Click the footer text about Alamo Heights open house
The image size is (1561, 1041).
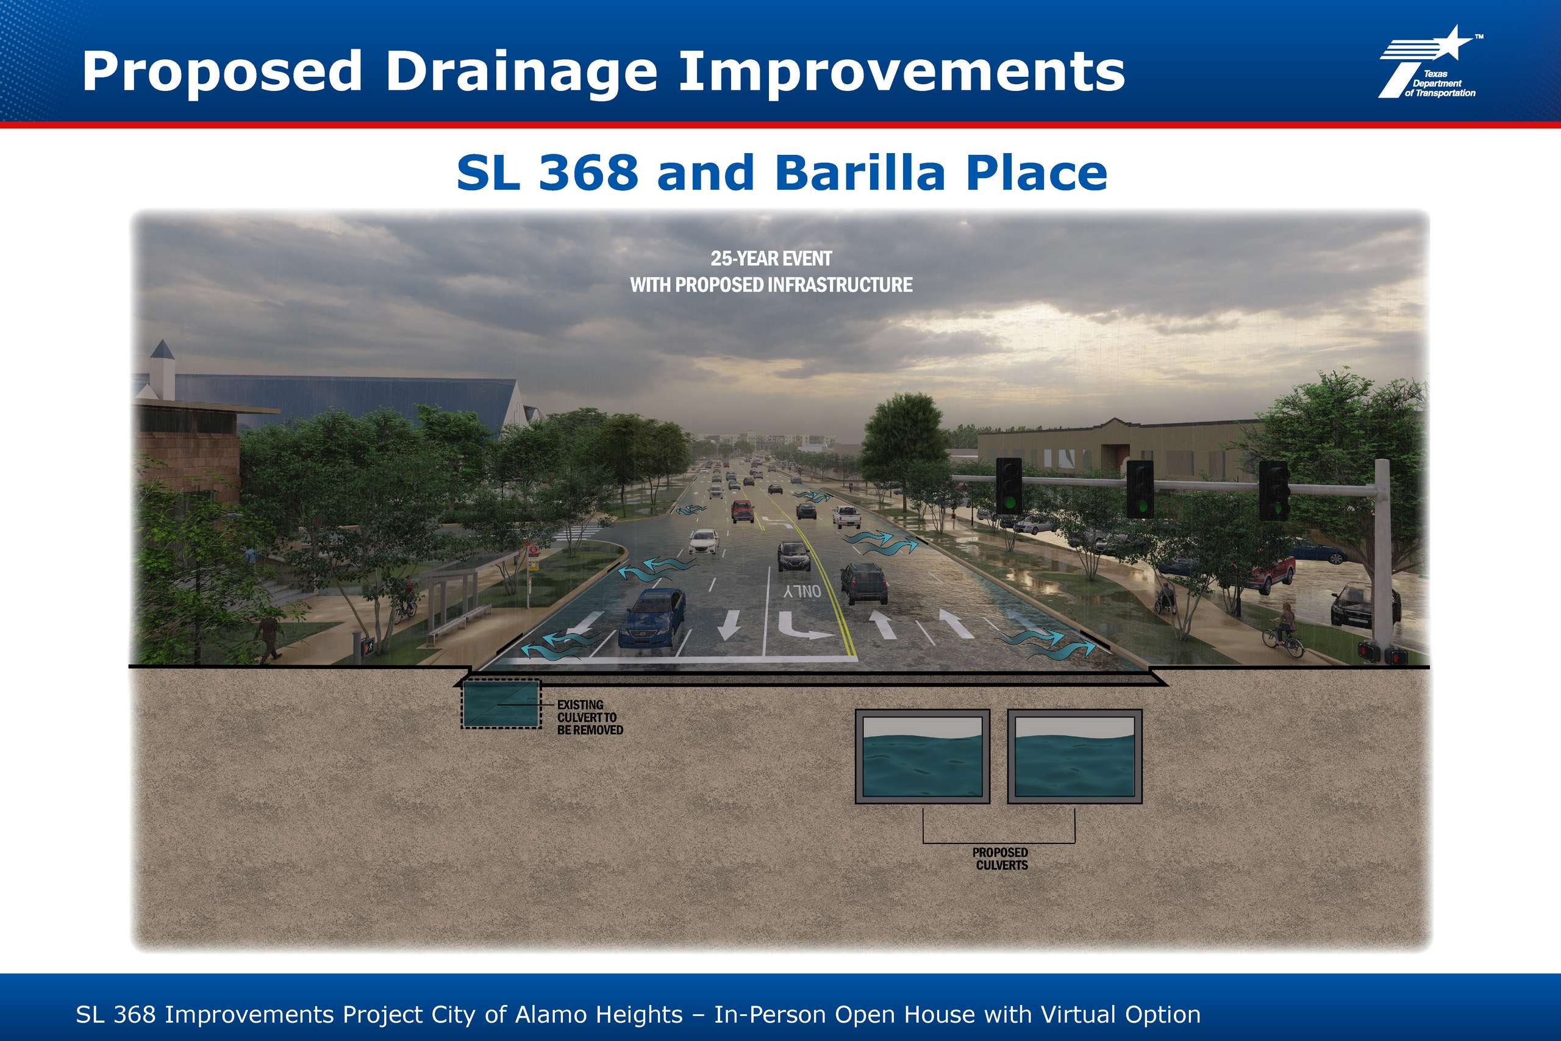click(638, 1014)
